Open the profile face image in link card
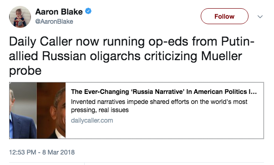This screenshot has height=165, width=274. [x=51, y=110]
